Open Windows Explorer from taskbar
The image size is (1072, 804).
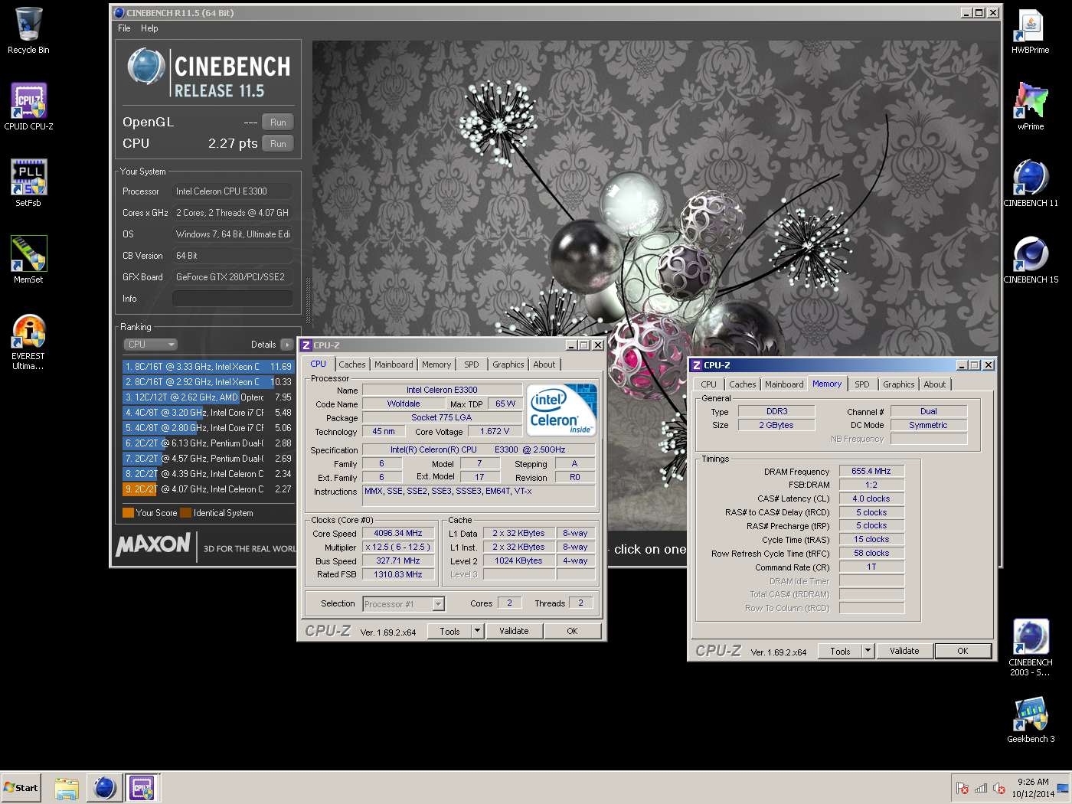coord(67,788)
